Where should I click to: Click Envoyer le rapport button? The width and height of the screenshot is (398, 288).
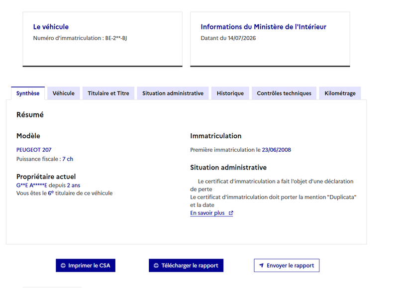click(x=287, y=266)
